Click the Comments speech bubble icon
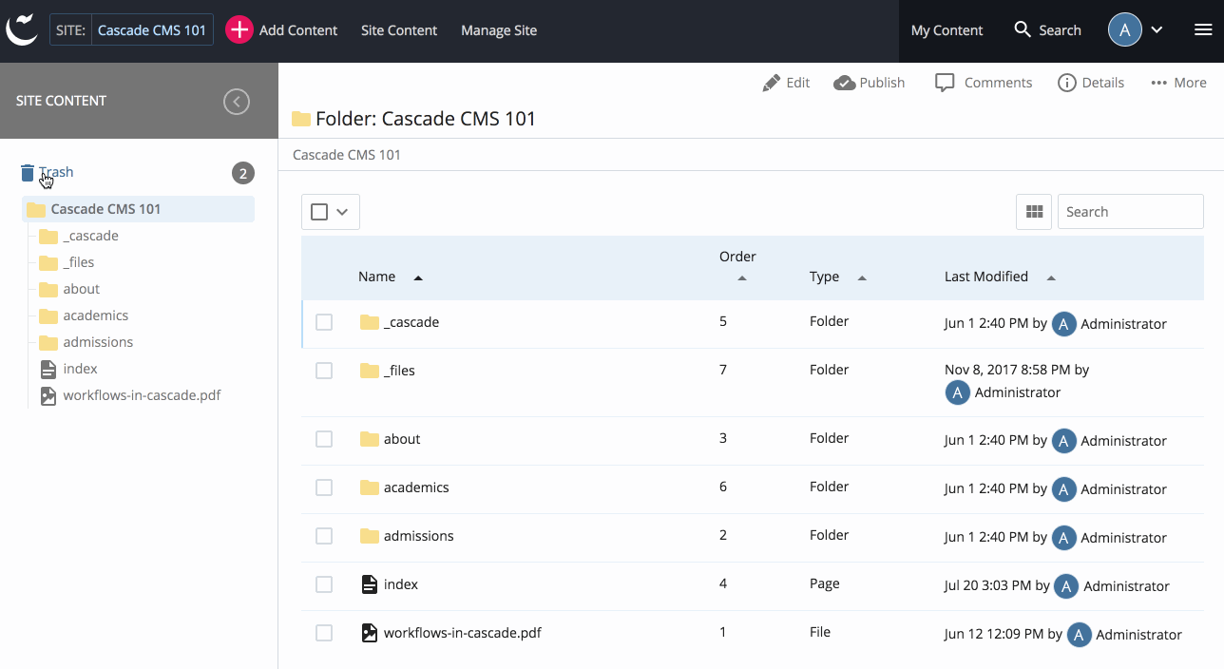The height and width of the screenshot is (669, 1224). click(x=945, y=83)
